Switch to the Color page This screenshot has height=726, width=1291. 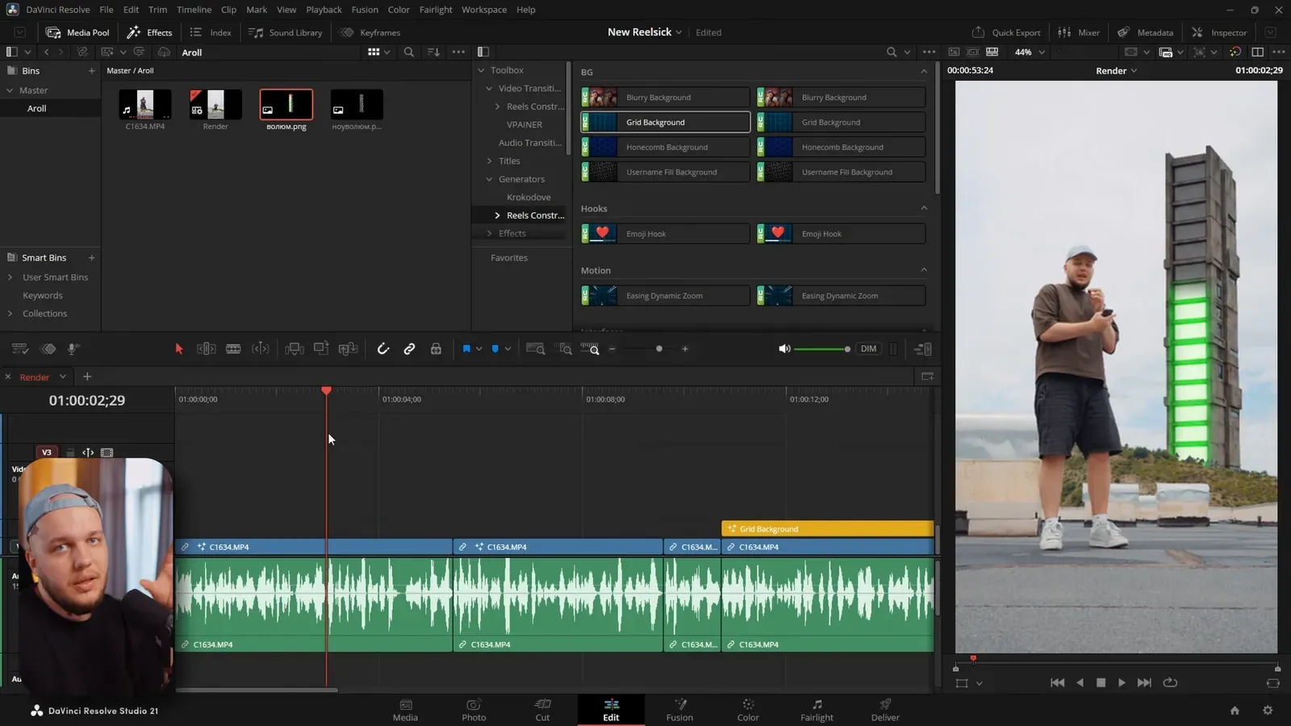coord(748,710)
